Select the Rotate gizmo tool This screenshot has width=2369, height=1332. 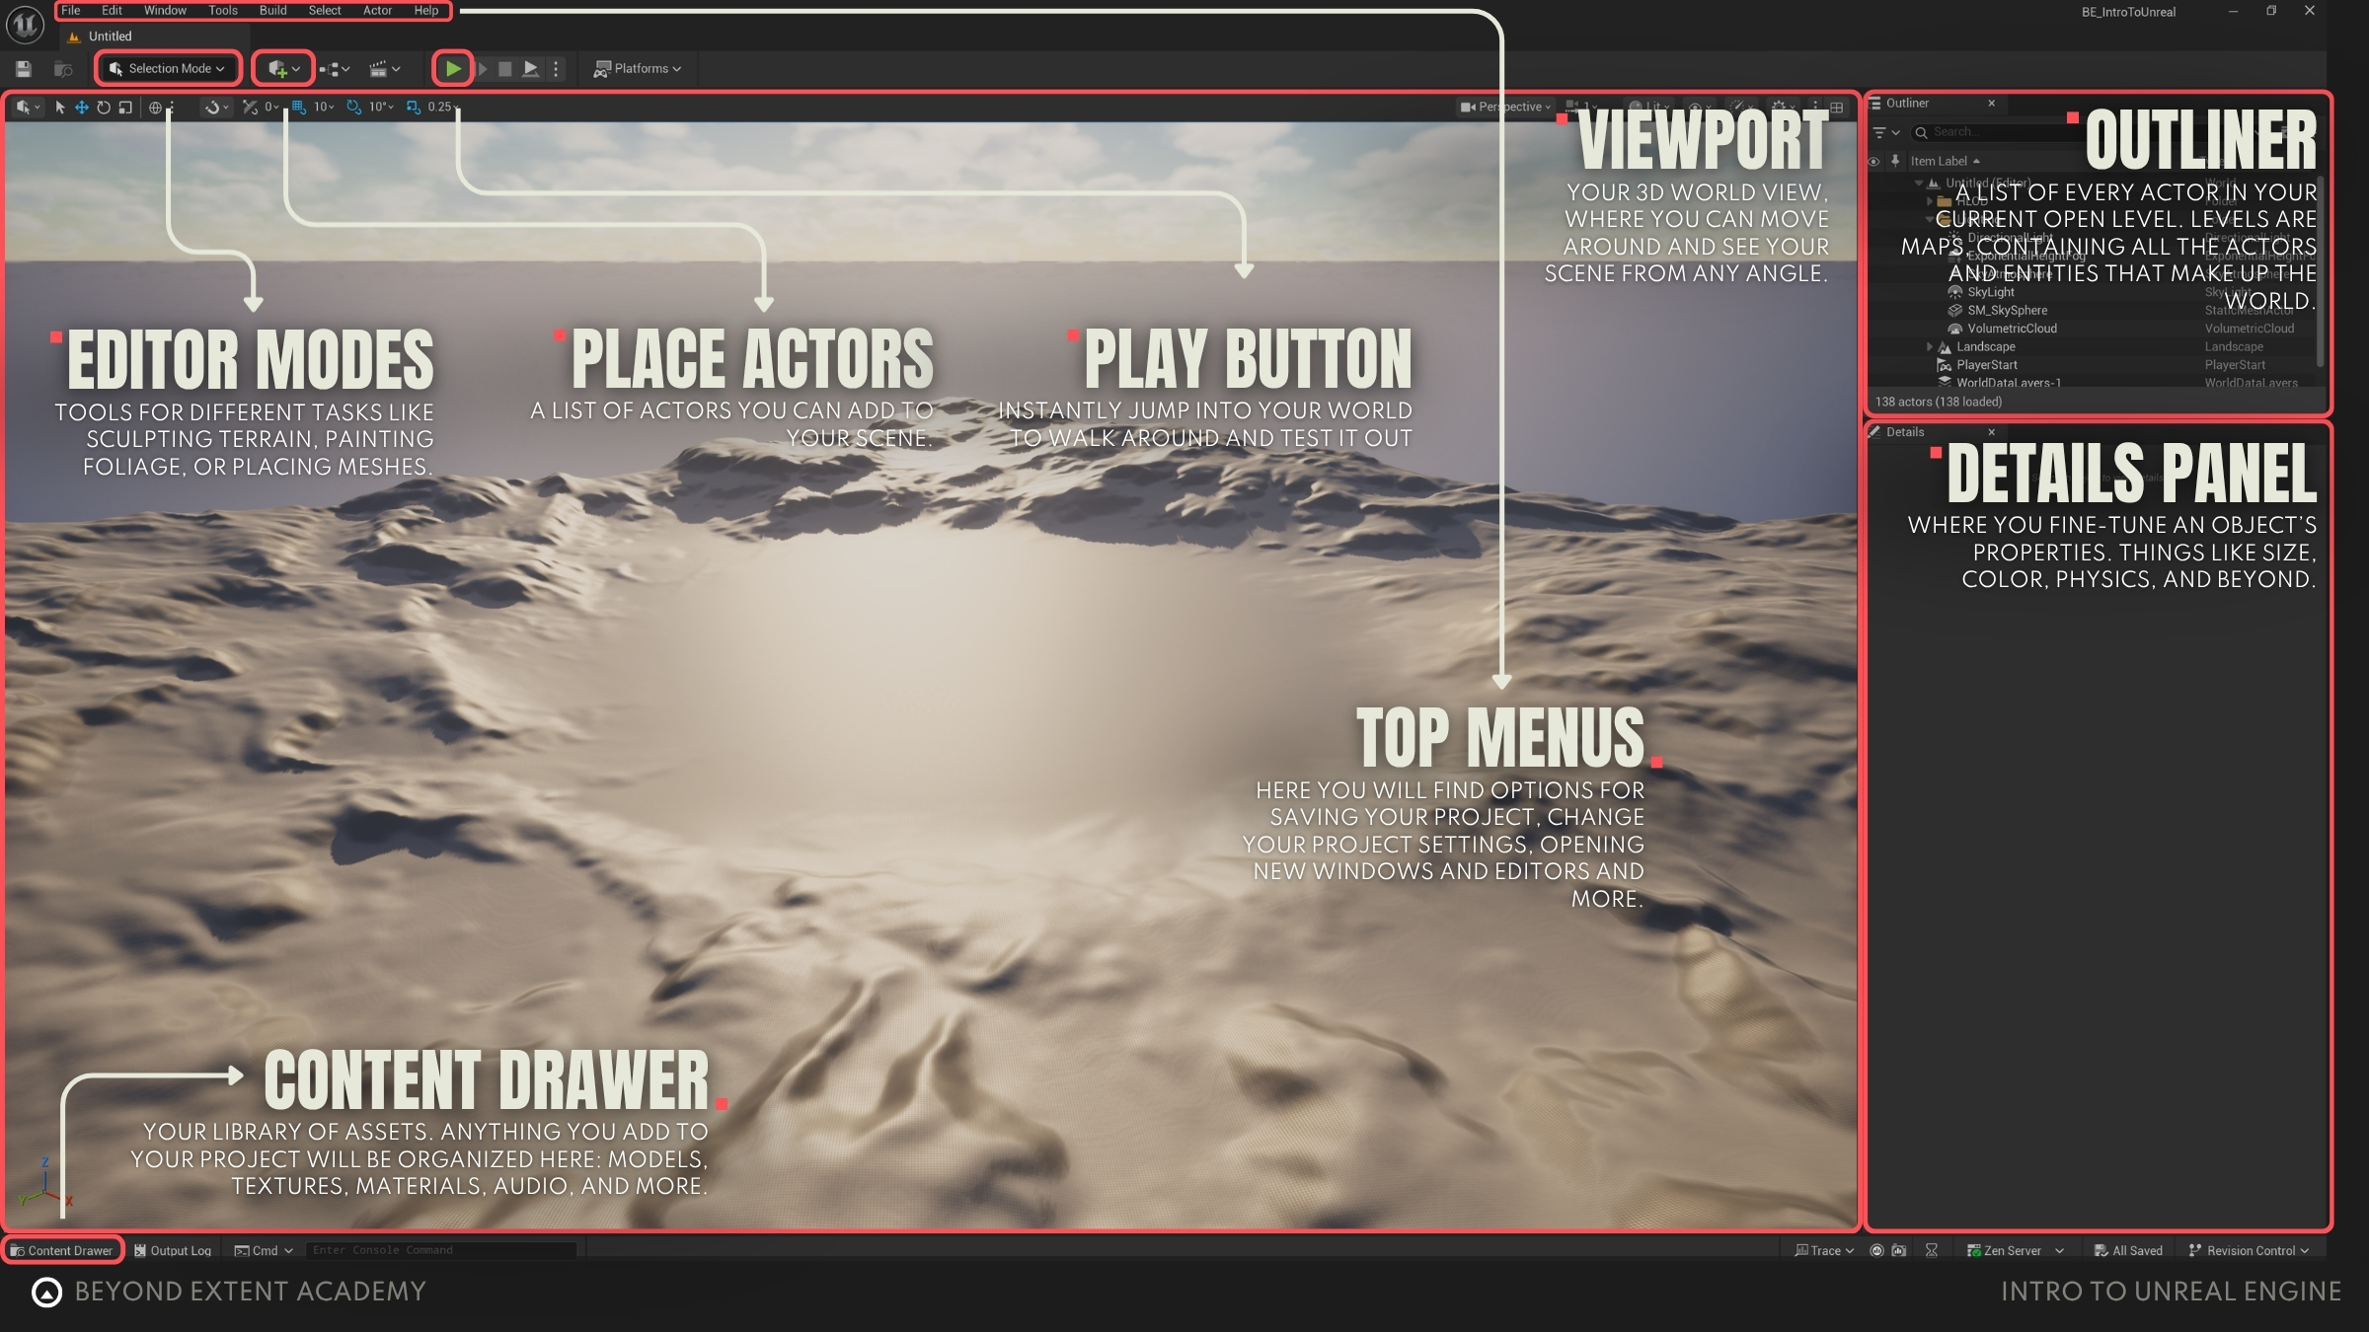click(x=104, y=107)
